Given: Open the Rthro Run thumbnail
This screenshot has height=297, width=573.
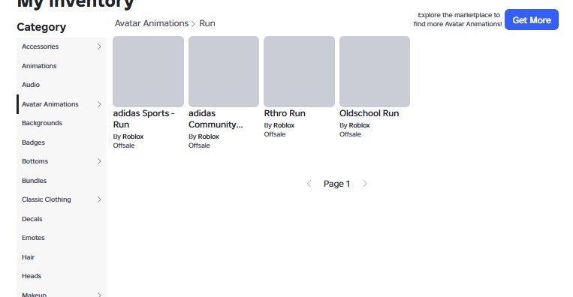Looking at the screenshot, I should 300,71.
